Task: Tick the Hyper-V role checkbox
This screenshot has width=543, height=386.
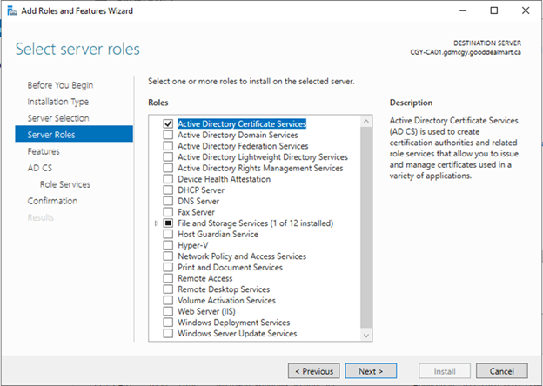Action: [x=168, y=245]
